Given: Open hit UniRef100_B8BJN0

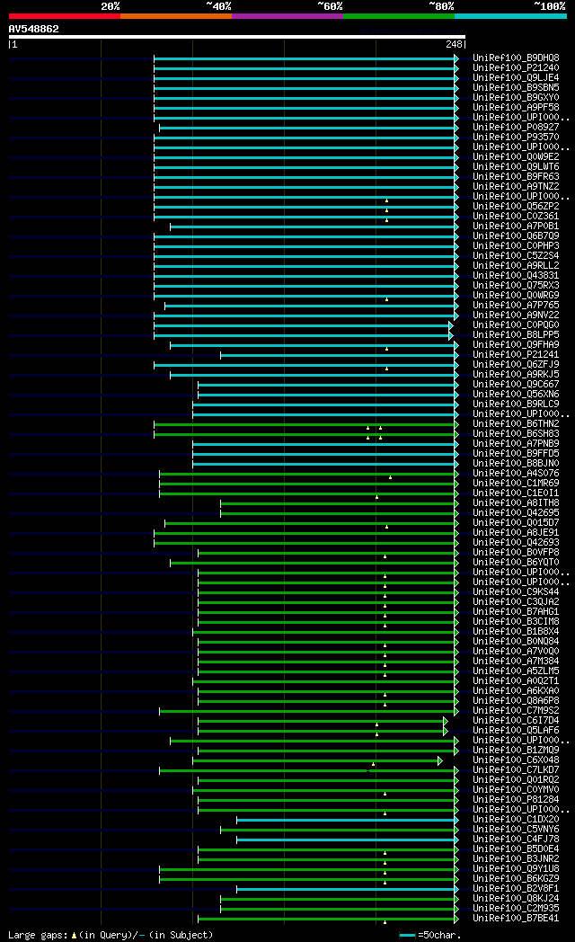Looking at the screenshot, I should click(516, 463).
